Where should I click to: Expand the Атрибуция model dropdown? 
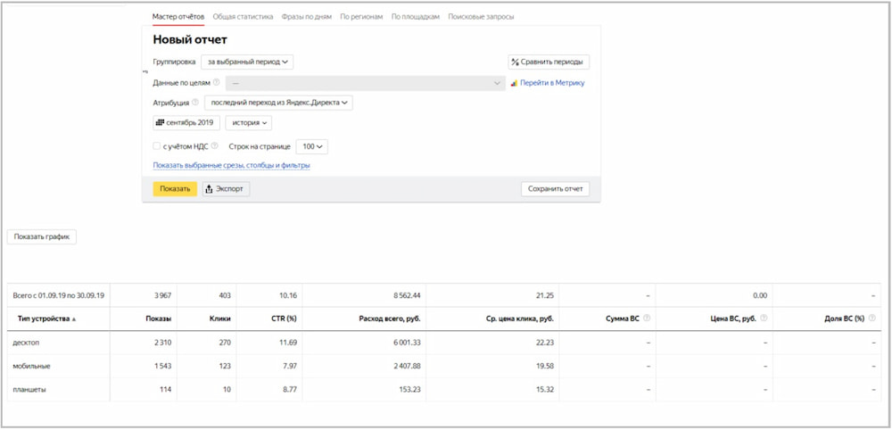click(x=278, y=103)
